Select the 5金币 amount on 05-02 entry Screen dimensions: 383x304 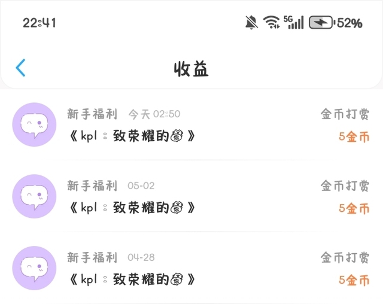pos(354,209)
